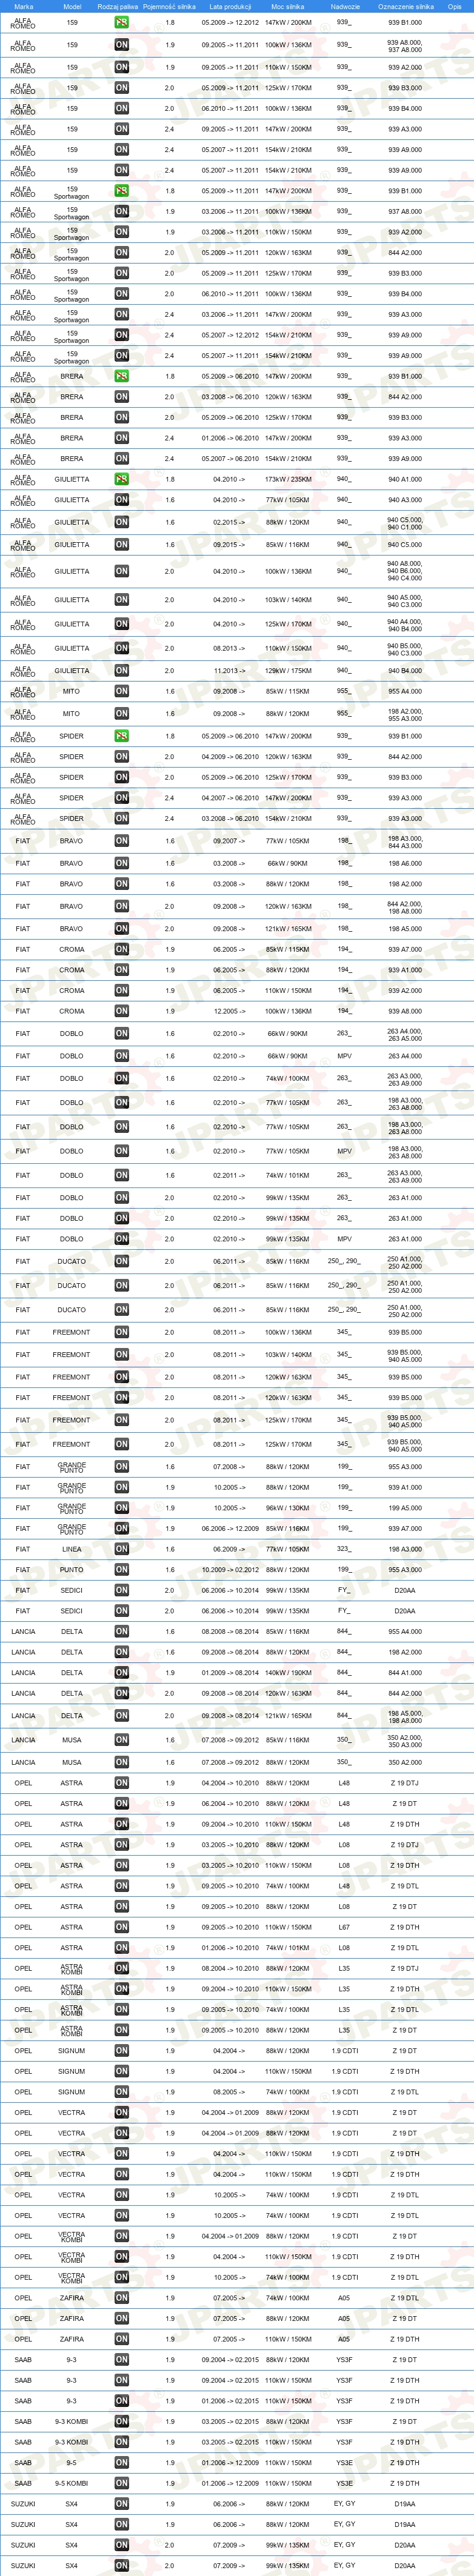Click the Nadwozie column header

tap(344, 6)
